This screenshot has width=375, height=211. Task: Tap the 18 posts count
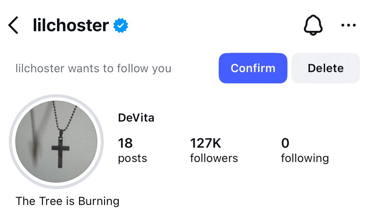(x=132, y=150)
